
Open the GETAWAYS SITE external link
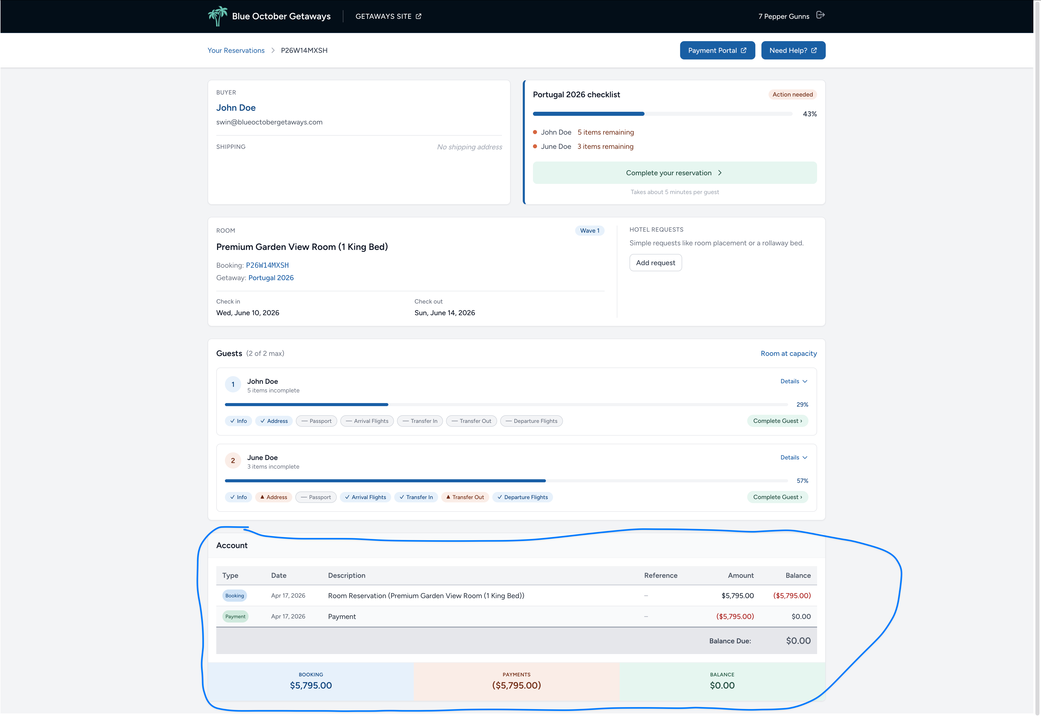(x=388, y=16)
